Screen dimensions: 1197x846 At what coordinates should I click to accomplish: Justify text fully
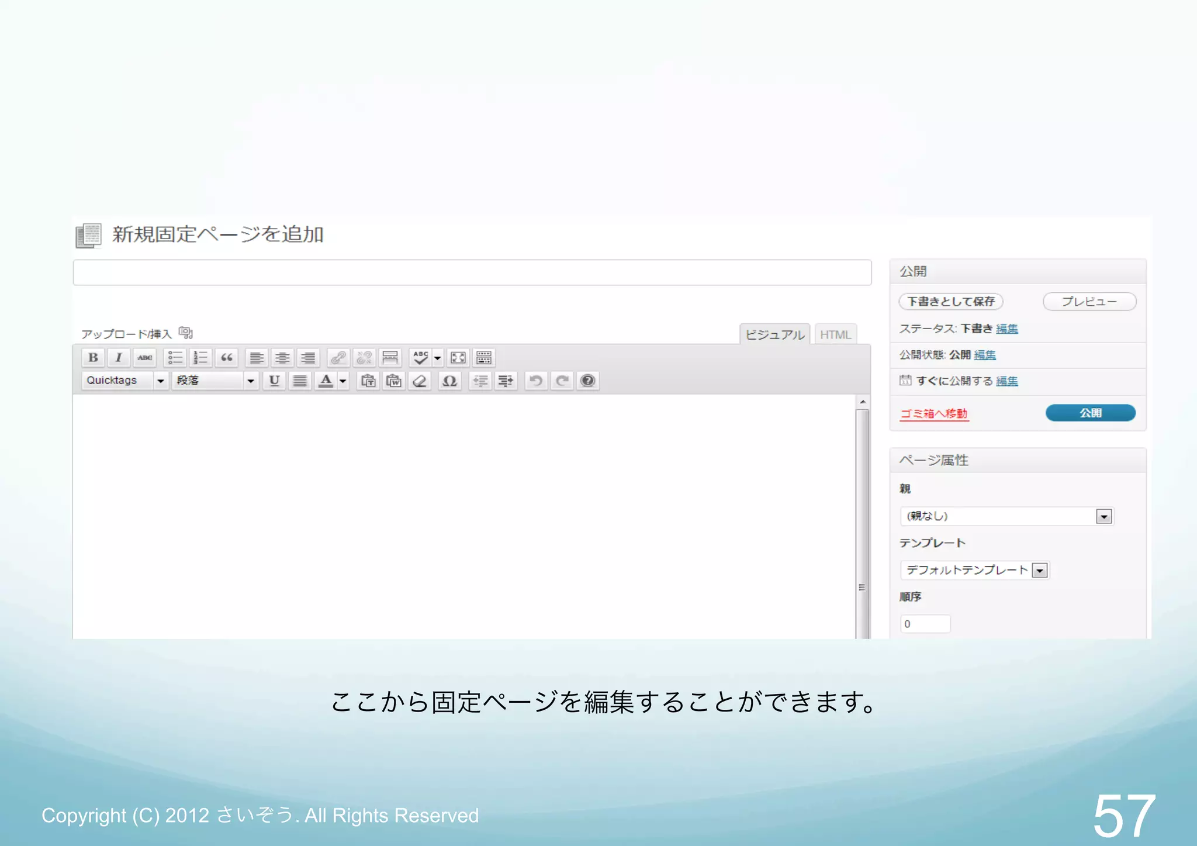(300, 381)
